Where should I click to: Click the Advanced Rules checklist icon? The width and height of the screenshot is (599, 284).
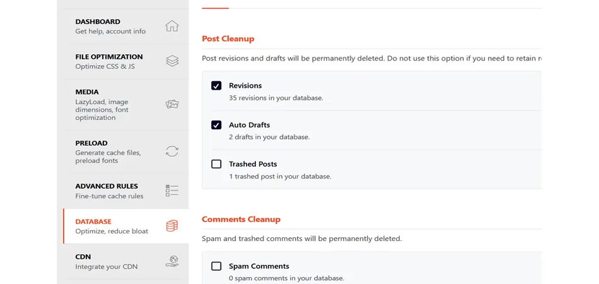click(x=172, y=191)
